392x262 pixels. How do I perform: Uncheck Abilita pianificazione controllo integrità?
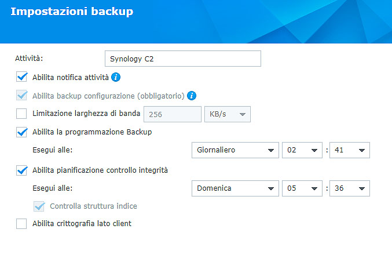(x=22, y=170)
